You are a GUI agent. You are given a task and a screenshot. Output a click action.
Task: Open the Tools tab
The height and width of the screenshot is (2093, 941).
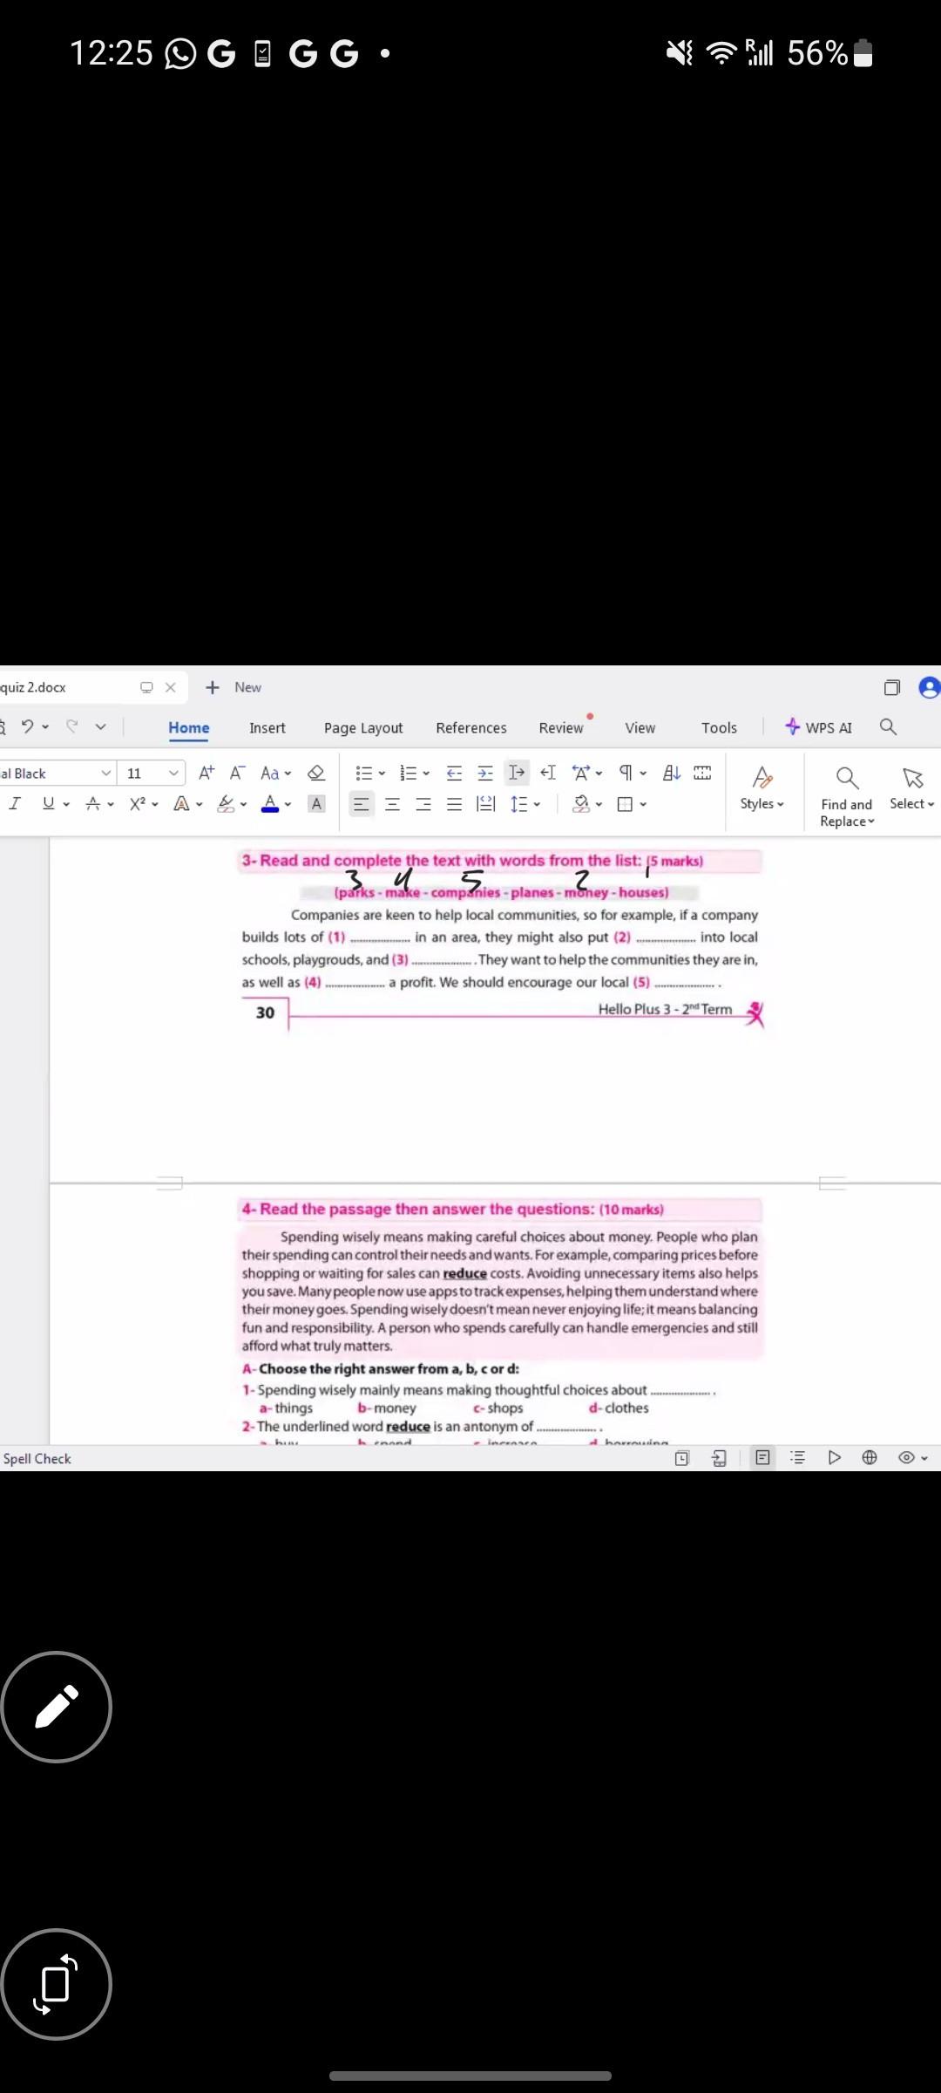(720, 727)
